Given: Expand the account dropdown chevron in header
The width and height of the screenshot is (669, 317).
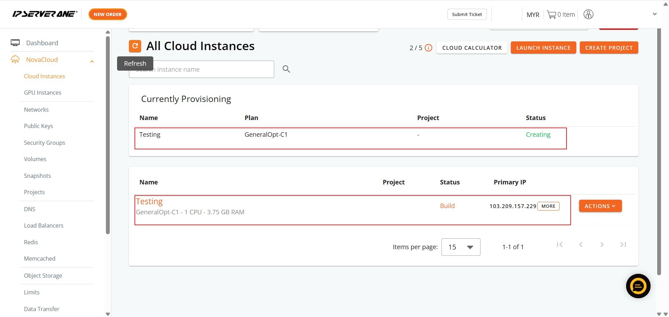Looking at the screenshot, I should click(x=654, y=14).
